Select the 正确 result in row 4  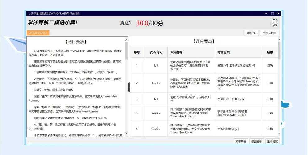coord(270,113)
